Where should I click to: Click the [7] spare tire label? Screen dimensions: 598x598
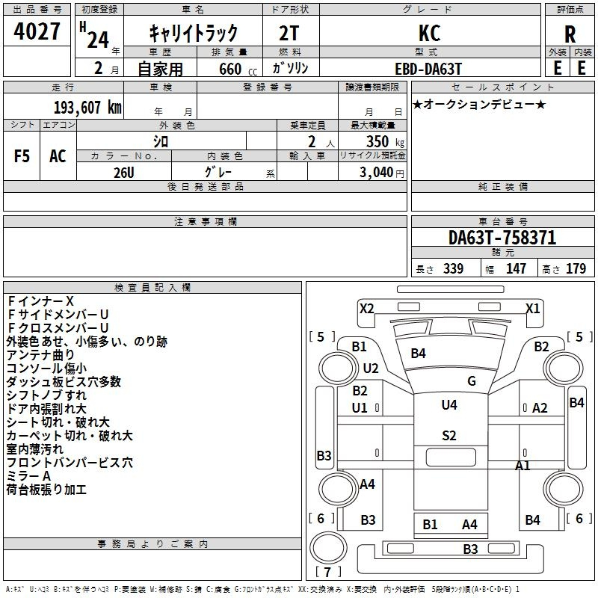327,573
